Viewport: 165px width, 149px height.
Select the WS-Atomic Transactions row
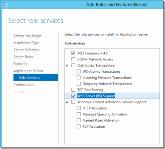[x=101, y=72]
